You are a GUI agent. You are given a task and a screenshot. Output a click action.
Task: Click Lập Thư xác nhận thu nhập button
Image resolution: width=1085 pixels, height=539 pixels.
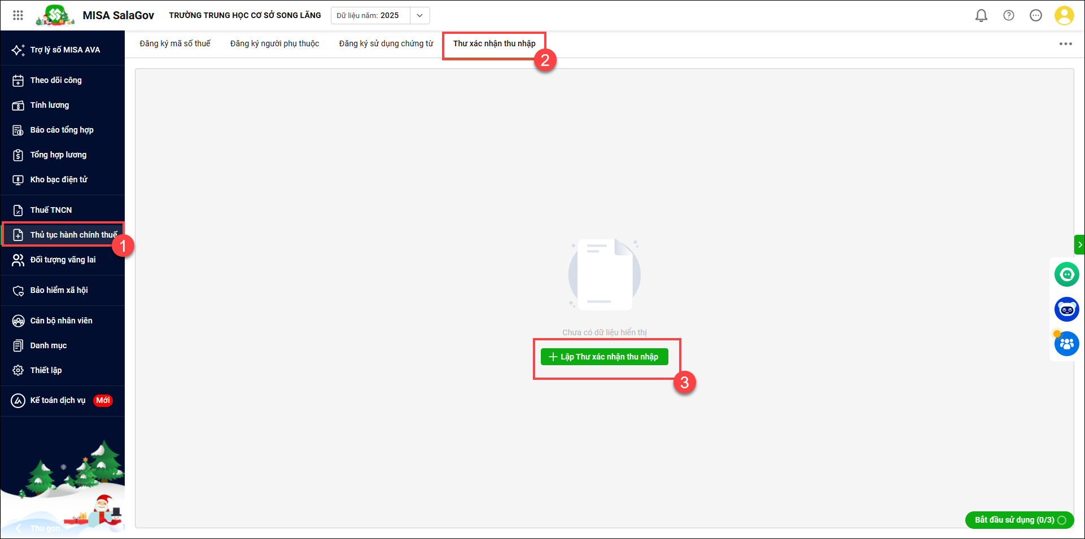[604, 357]
